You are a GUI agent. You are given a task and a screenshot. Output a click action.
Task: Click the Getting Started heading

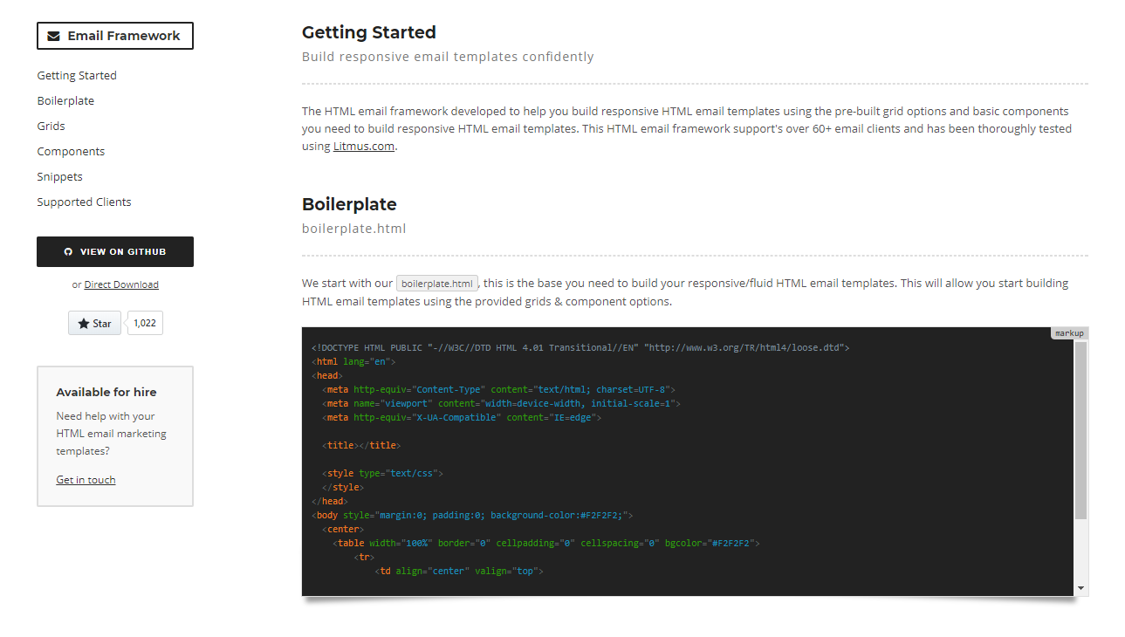369,32
